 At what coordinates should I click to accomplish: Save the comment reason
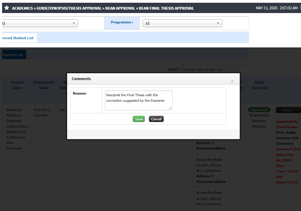[139, 119]
